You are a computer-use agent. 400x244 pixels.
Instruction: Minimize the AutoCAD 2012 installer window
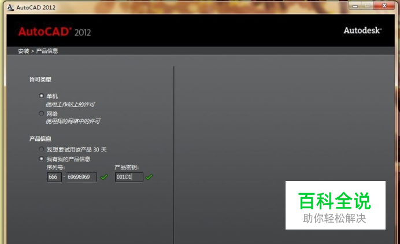click(355, 6)
